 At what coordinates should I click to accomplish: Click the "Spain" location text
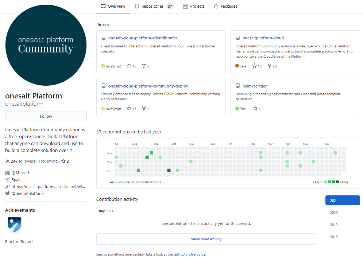pyautogui.click(x=16, y=180)
